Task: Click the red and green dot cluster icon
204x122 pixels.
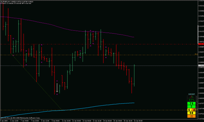Action: point(192,97)
